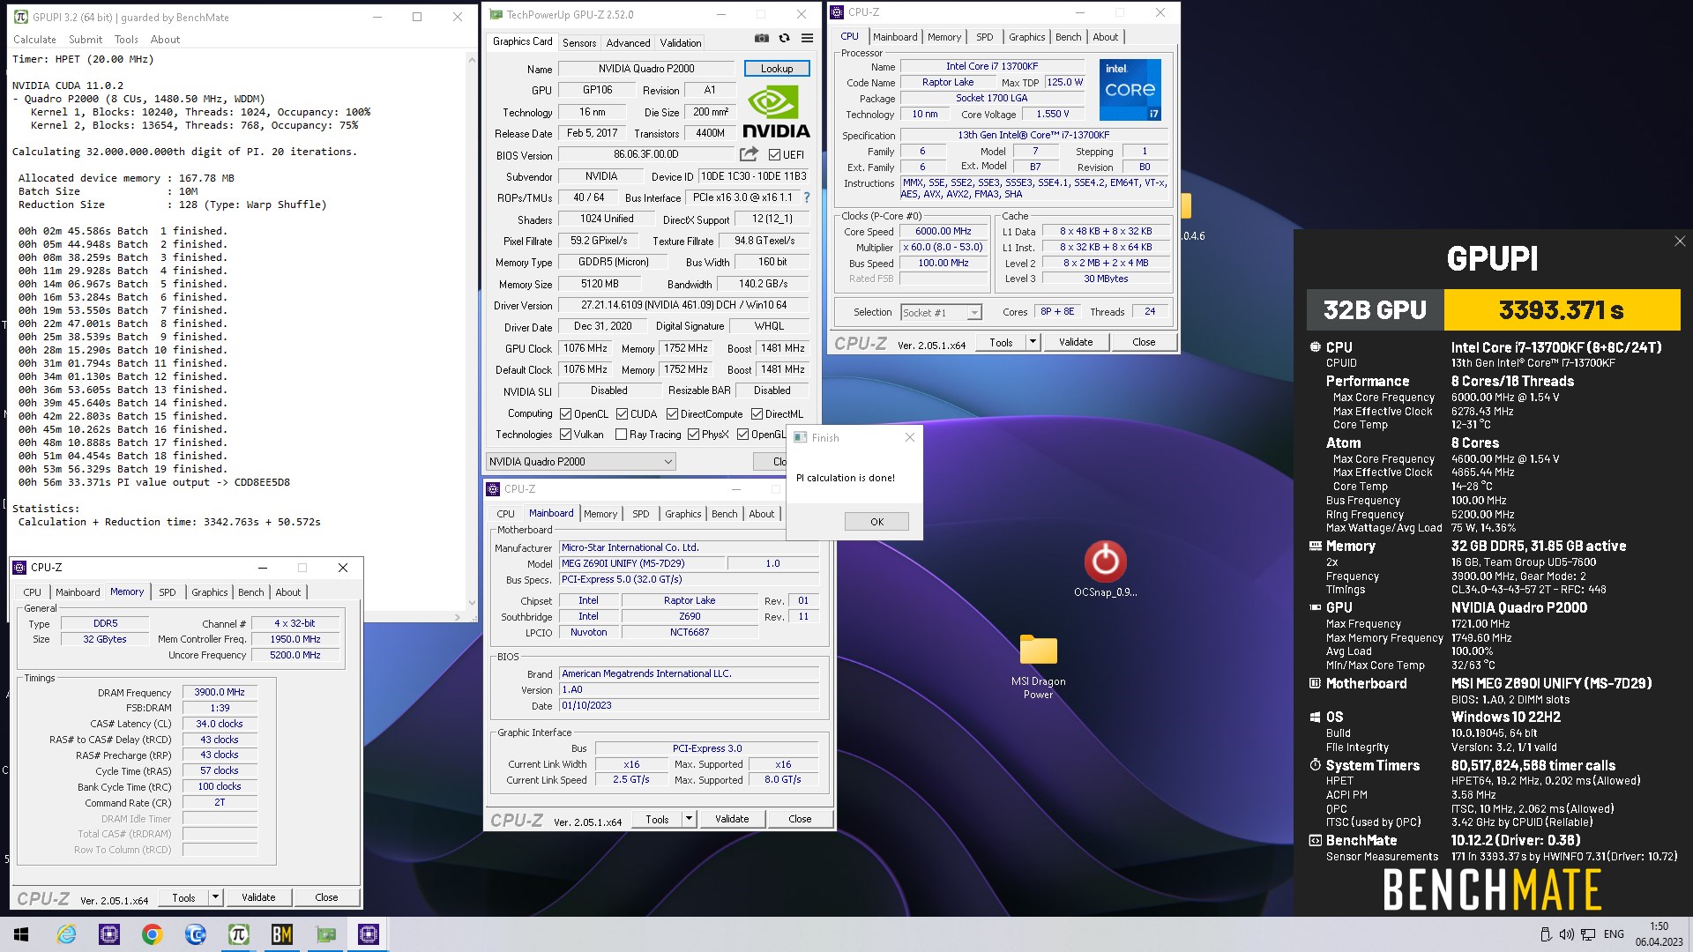Click the GPU-Z refresh icon
The height and width of the screenshot is (952, 1693).
point(784,39)
